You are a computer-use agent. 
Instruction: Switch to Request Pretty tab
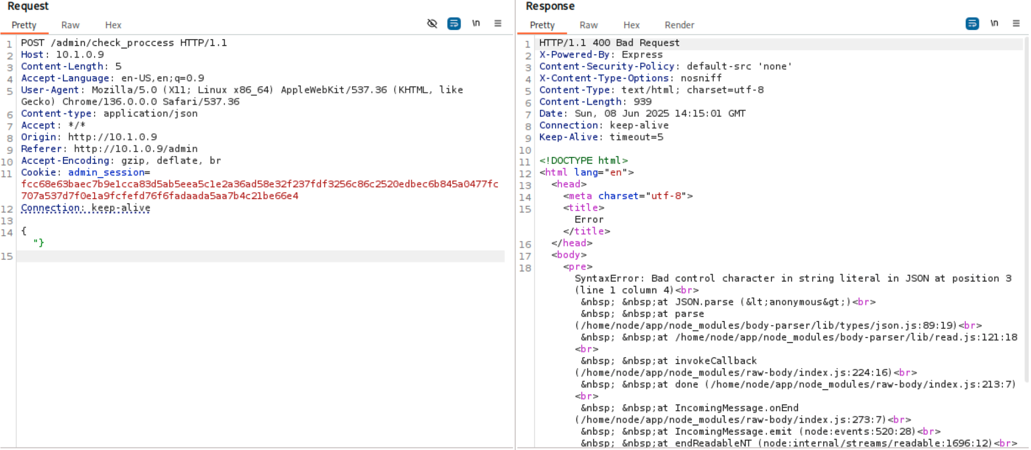(x=24, y=25)
